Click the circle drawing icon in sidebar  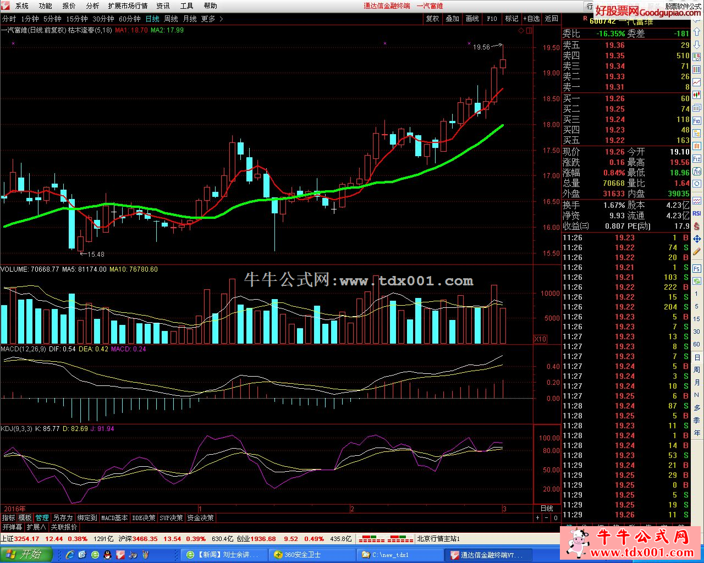tap(697, 184)
